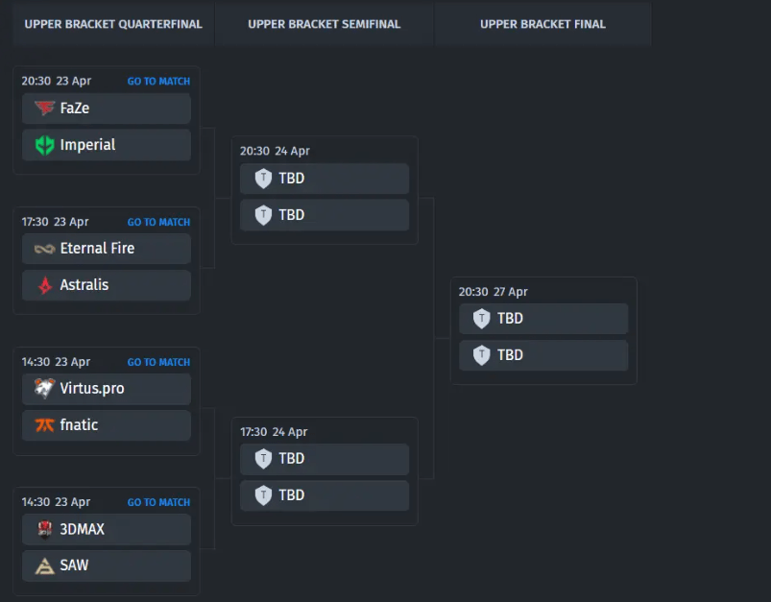Click the 3DMAX team logo icon

coord(44,529)
